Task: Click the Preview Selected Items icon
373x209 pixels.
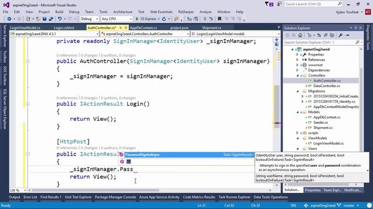Action: tap(347, 35)
